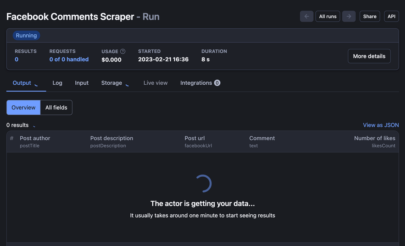Click the previous run left arrow button
The width and height of the screenshot is (405, 246).
(307, 17)
